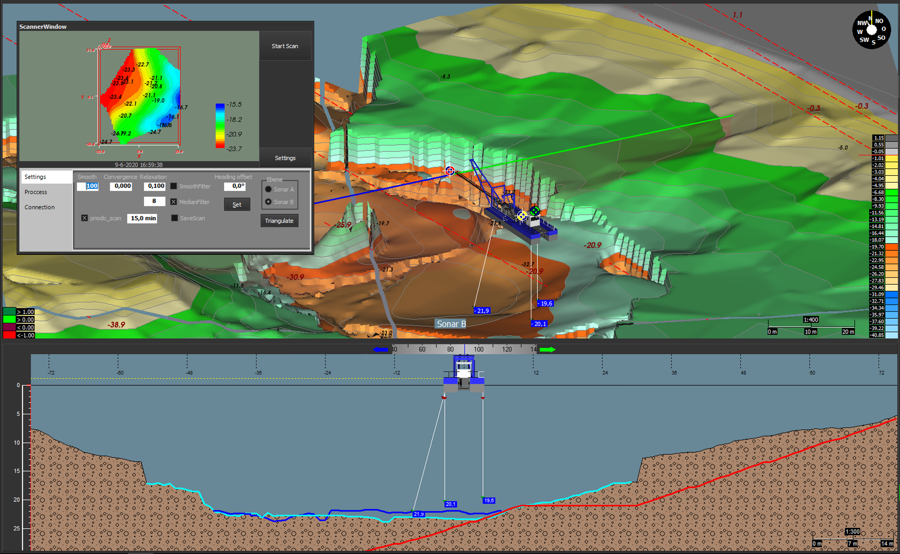The width and height of the screenshot is (900, 554).
Task: Click the '19,6' depth tag in the profile view
Action: coord(489,501)
